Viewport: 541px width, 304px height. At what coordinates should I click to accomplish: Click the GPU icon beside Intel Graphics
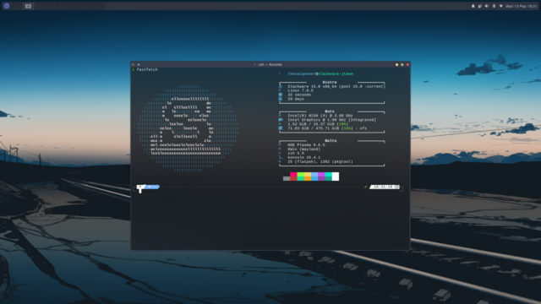[281, 120]
